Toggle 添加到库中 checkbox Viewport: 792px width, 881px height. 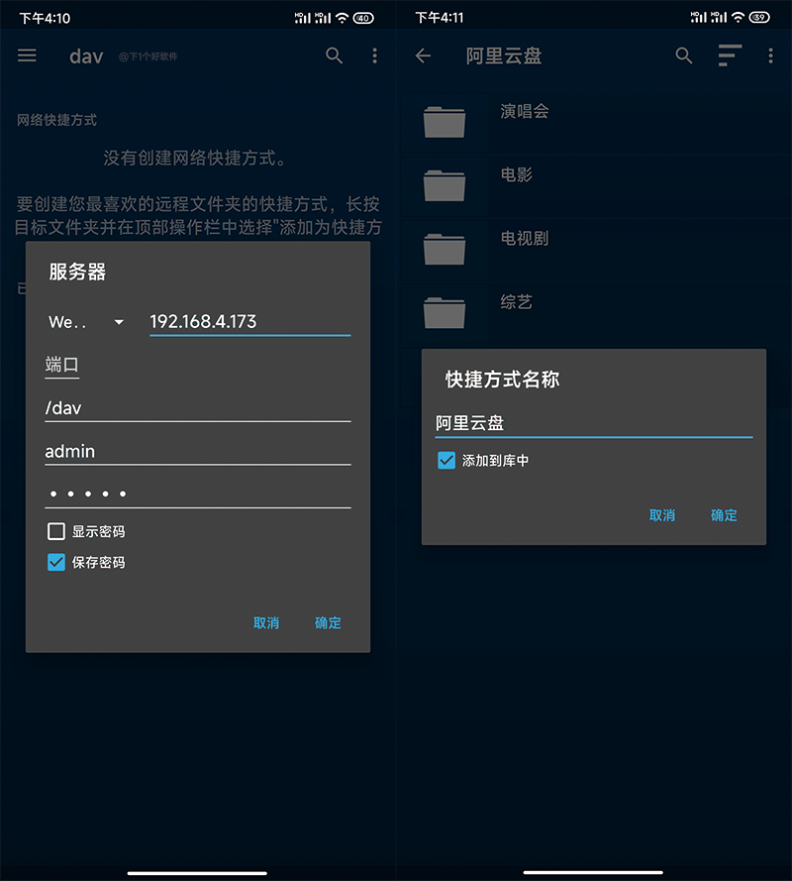(446, 460)
